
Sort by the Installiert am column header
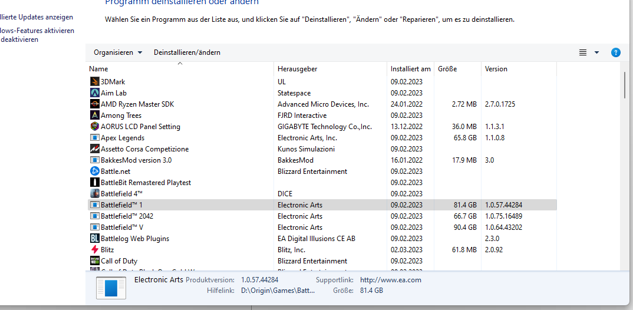point(411,69)
